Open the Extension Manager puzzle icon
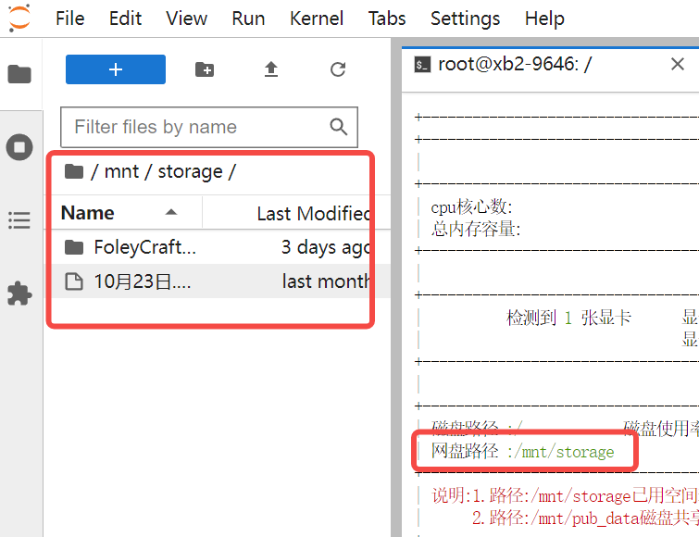The width and height of the screenshot is (699, 537). pos(19,293)
